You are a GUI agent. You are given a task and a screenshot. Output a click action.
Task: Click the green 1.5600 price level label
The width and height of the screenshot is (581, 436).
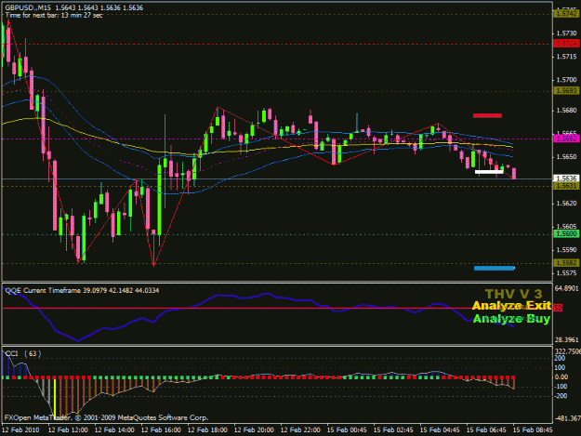pos(566,233)
